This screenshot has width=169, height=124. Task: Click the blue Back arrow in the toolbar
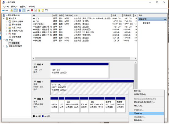click(3, 10)
